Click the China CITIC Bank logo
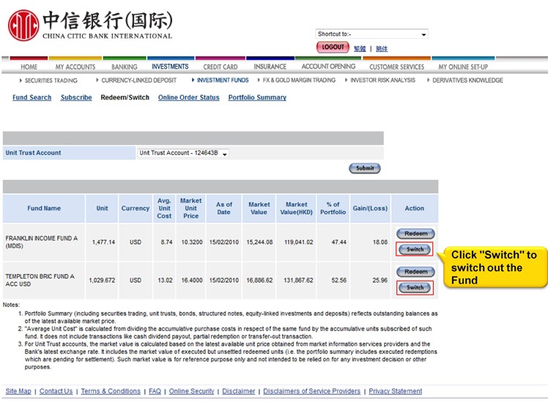This screenshot has width=548, height=411. [90, 25]
